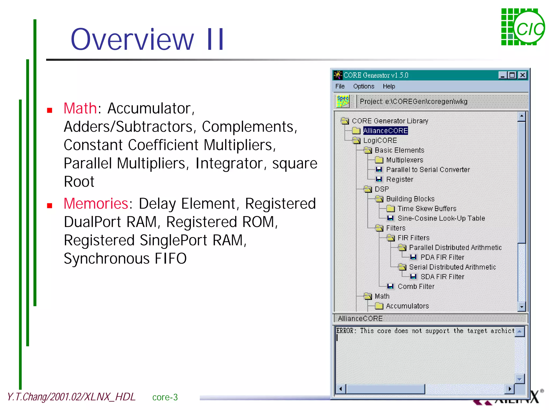Click the Parallel Distributed Arithmetic folder icon
The image size is (549, 410).
pos(402,247)
